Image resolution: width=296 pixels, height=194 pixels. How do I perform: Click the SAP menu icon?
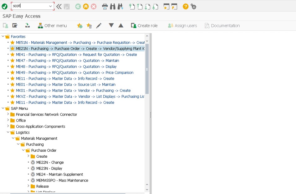coord(15,25)
